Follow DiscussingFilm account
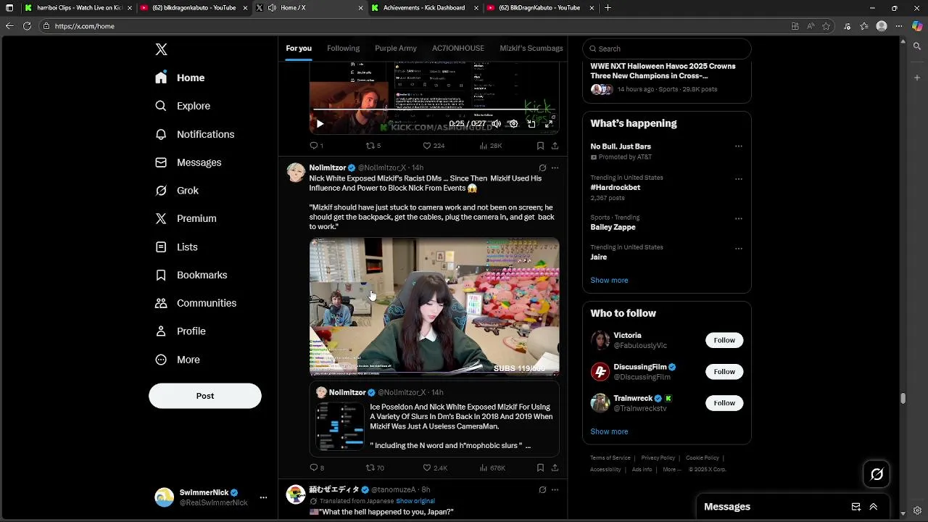This screenshot has height=522, width=928. pos(724,372)
